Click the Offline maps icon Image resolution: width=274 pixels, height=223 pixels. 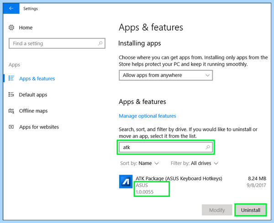(11, 111)
